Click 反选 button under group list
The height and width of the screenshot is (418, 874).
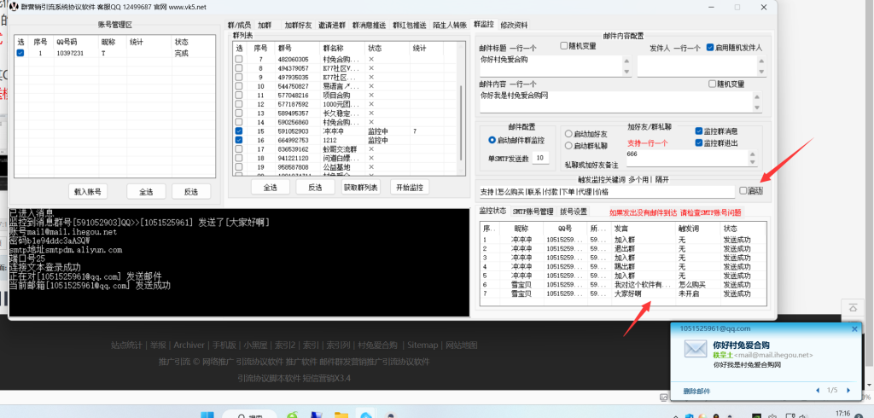pos(316,188)
